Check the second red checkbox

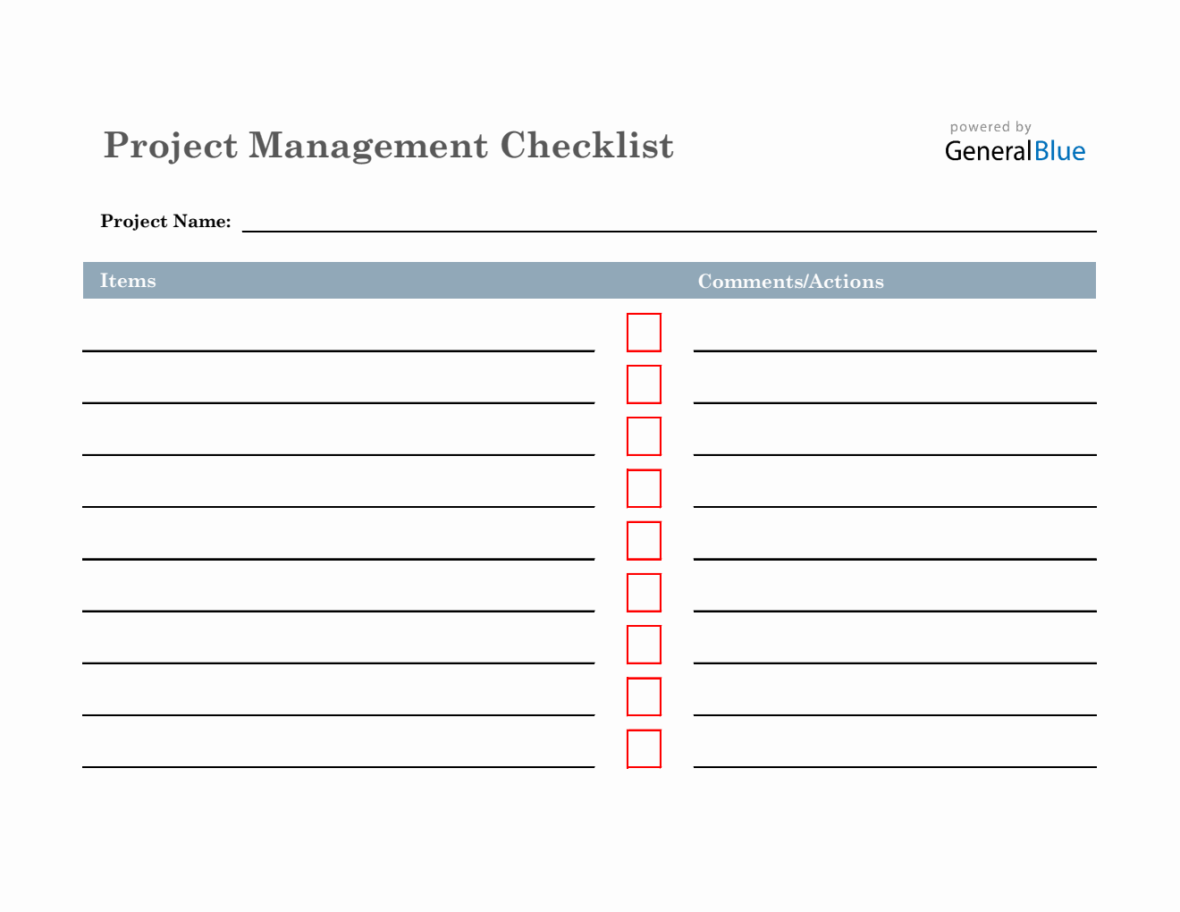[644, 384]
